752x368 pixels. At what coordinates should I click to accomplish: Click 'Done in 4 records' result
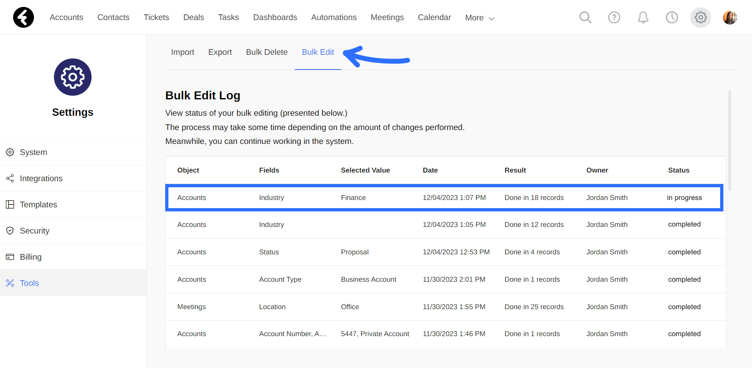point(532,252)
